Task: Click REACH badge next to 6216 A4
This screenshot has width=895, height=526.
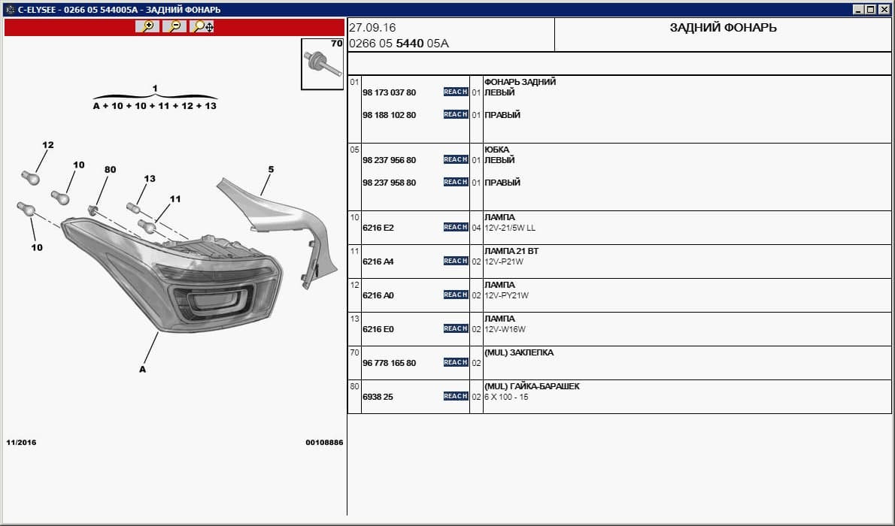Action: point(456,261)
